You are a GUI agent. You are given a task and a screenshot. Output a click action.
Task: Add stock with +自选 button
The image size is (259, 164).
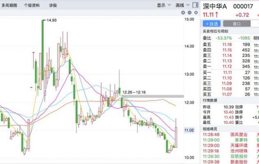(x=212, y=24)
